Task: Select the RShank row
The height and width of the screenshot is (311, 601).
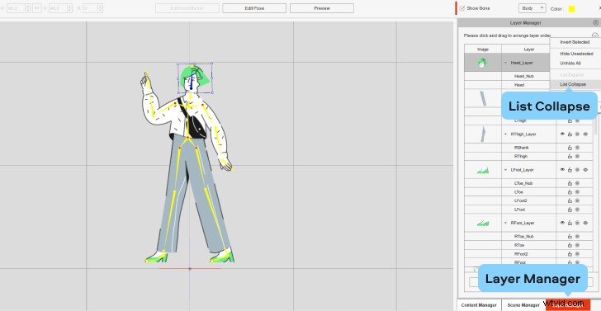Action: coord(522,148)
